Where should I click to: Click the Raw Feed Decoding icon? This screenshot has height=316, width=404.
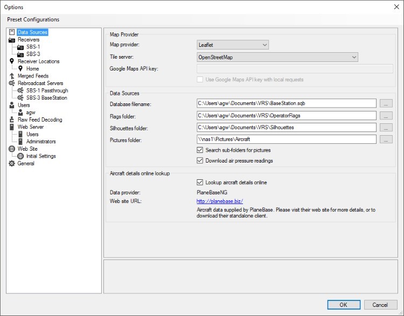coord(12,120)
